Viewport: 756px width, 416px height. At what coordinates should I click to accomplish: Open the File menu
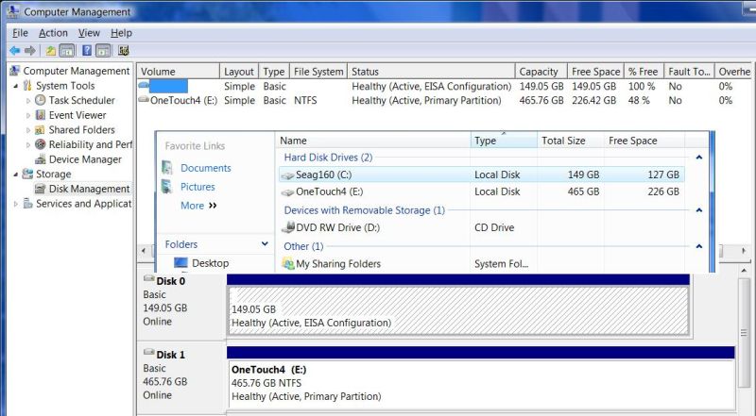point(20,33)
